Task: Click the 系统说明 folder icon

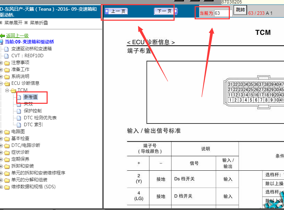Action: (x=7, y=77)
